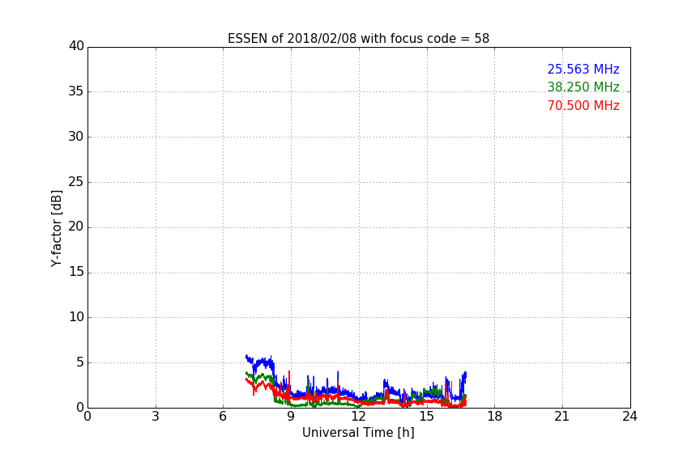Select the green 38.250 MHz legend label

(x=583, y=87)
